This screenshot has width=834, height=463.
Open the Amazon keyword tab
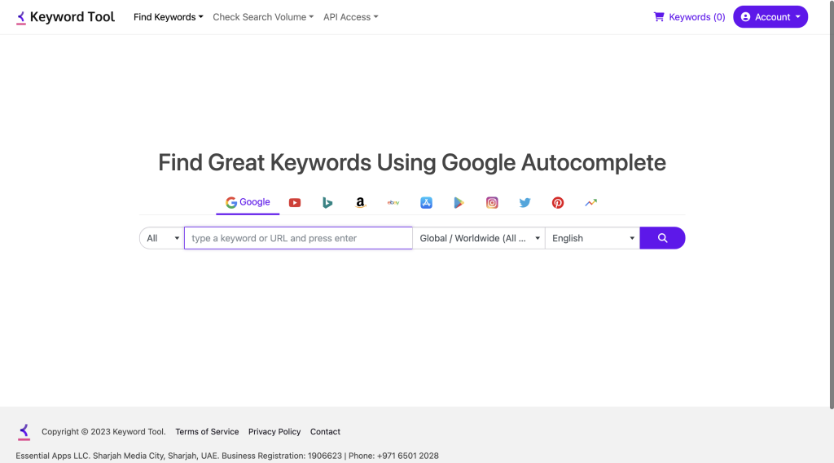coord(360,203)
